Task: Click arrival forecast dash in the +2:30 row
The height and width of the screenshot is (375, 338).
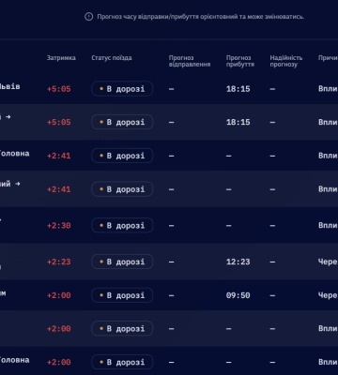Action: click(228, 226)
